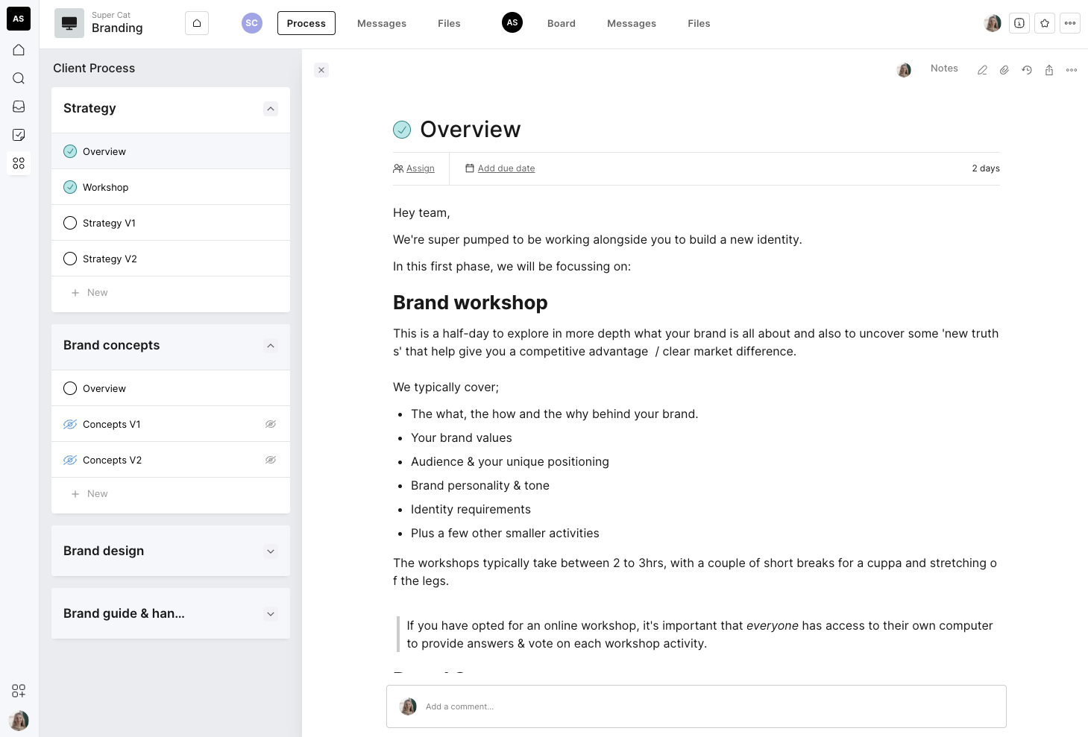Viewport: 1088px width, 737px height.
Task: Click the calendar icon beside Add due date
Action: coord(470,168)
